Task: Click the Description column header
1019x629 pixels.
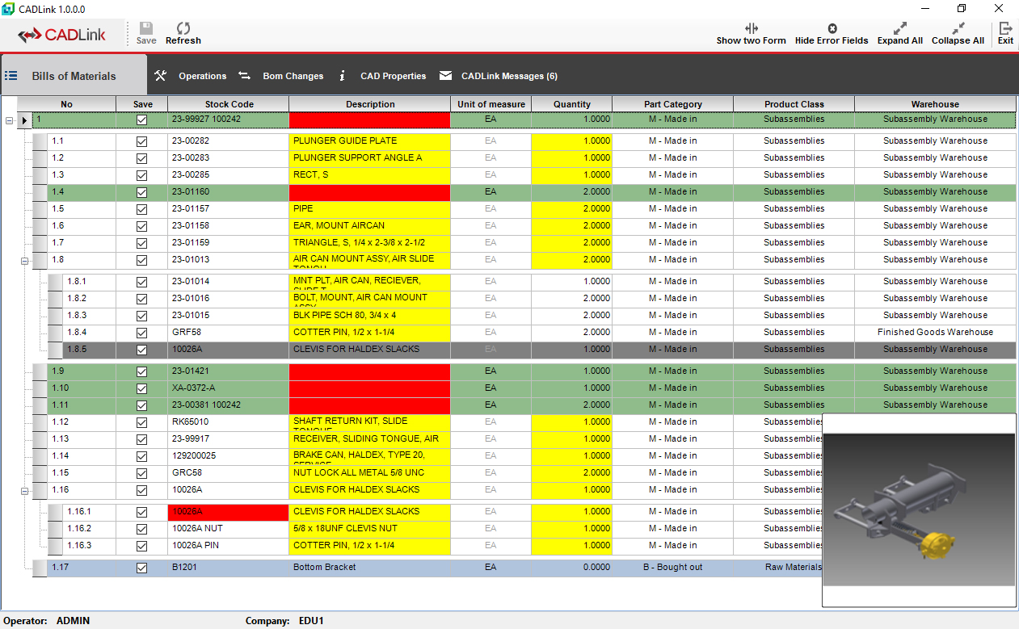Action: (x=370, y=104)
